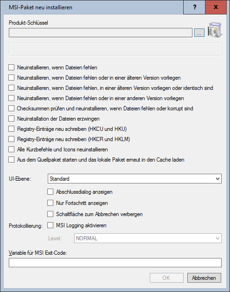The height and width of the screenshot is (292, 230).
Task: Click the 'Protokollierung:' label
Action: coord(26,226)
